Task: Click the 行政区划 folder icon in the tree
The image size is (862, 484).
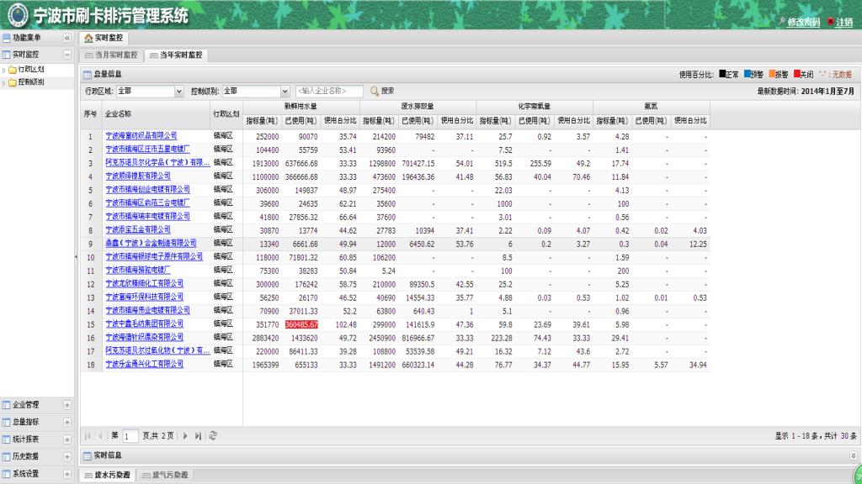Action: click(x=12, y=70)
